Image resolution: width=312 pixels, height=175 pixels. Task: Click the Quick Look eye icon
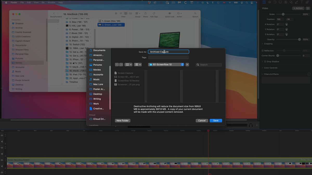tap(170, 13)
